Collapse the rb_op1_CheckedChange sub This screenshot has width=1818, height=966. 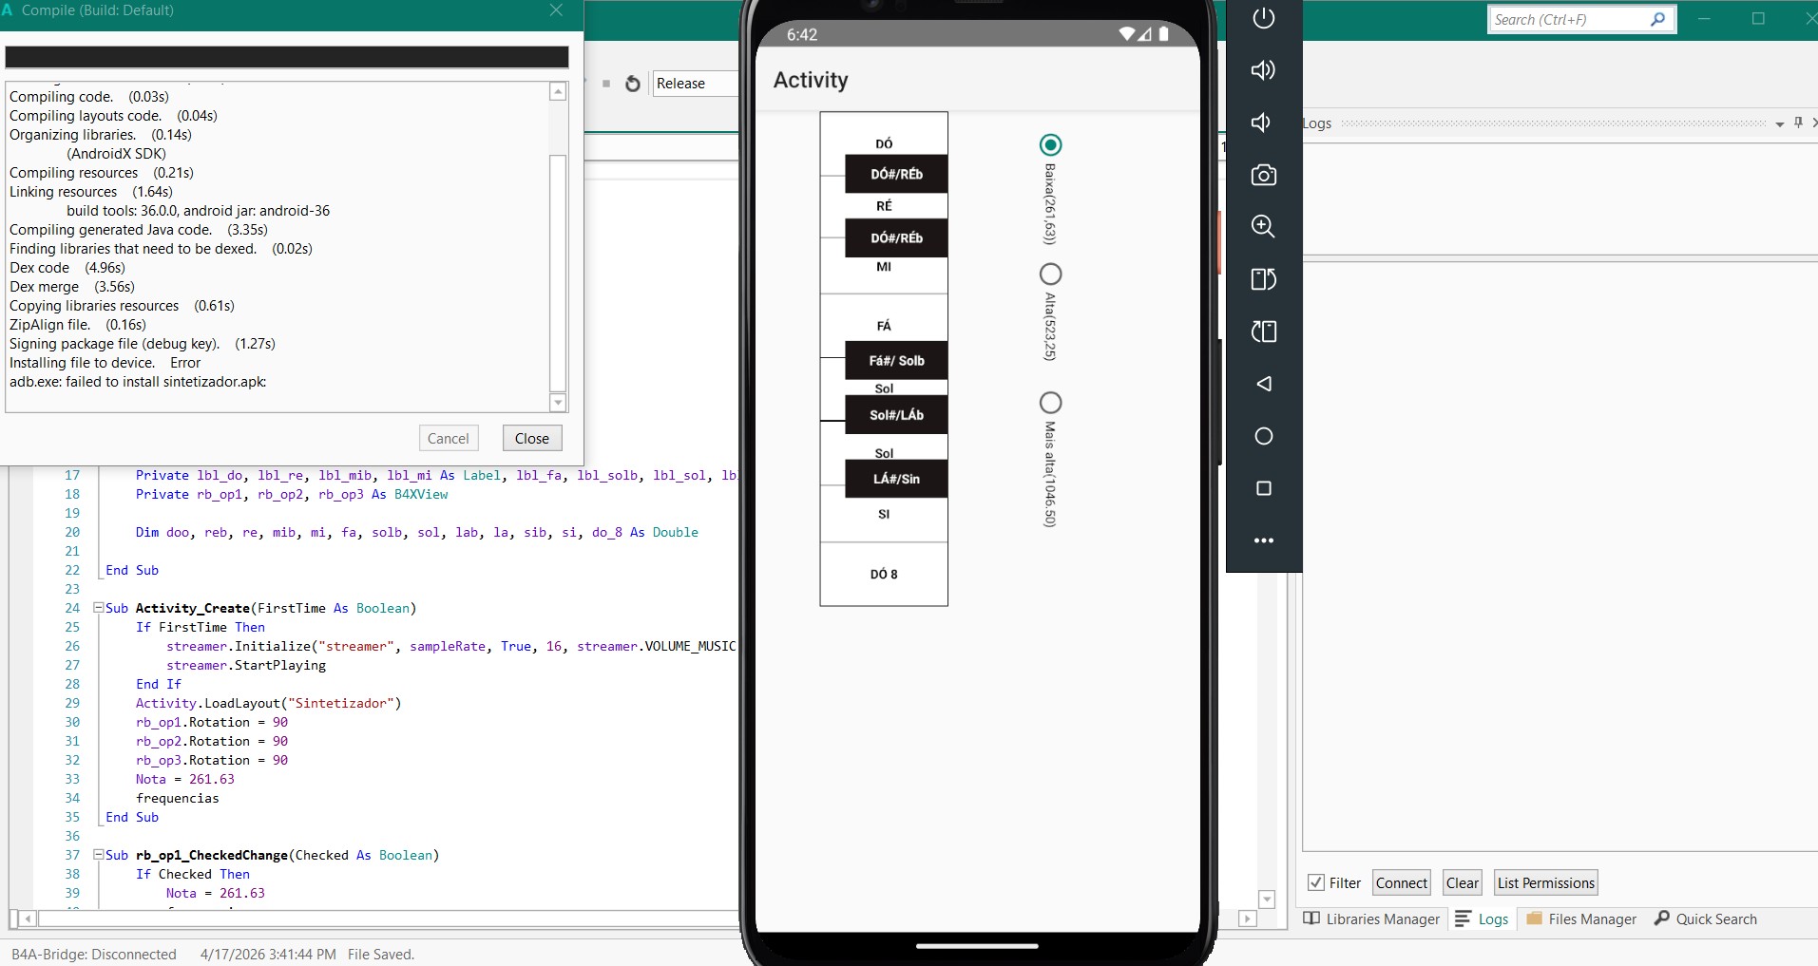click(x=98, y=855)
